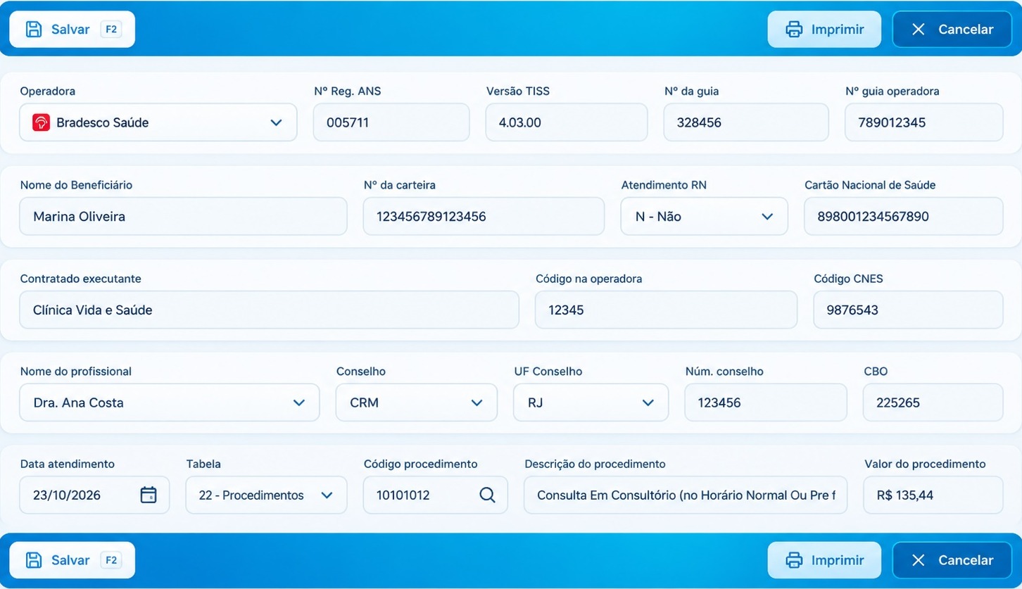The width and height of the screenshot is (1022, 589).
Task: Click the top Salvar button
Action: (72, 30)
